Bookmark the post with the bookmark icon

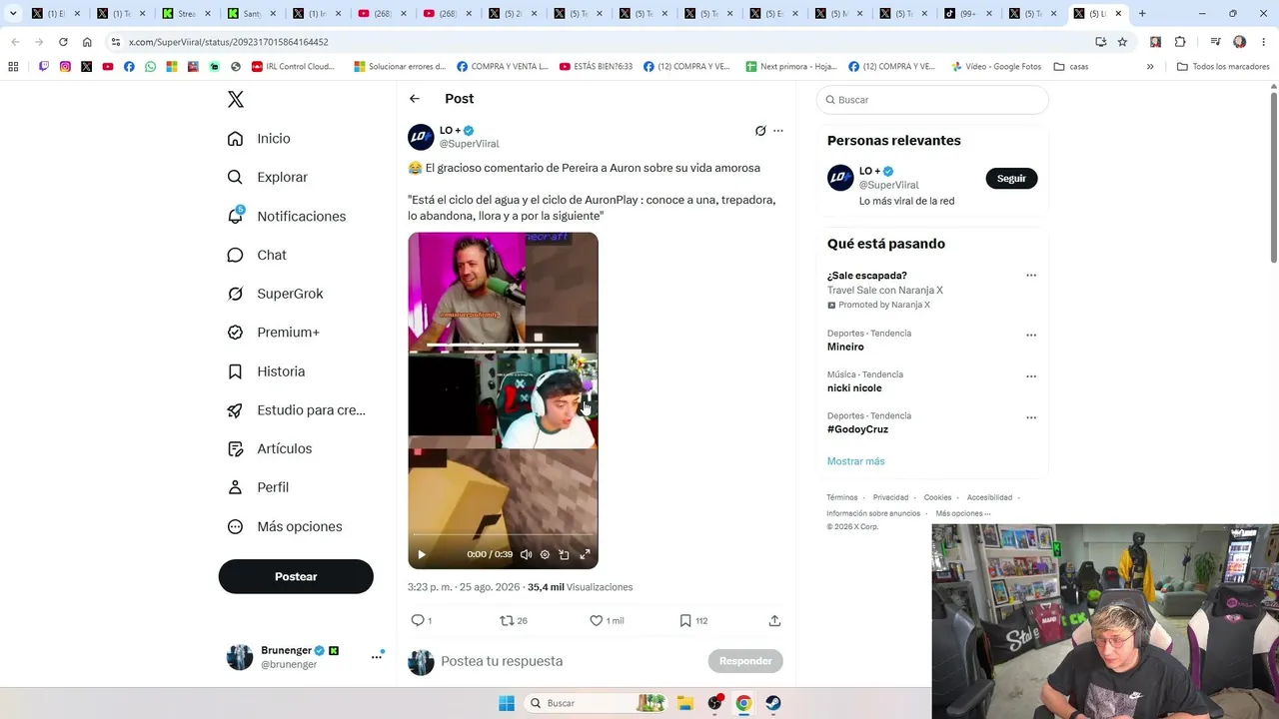click(x=685, y=620)
